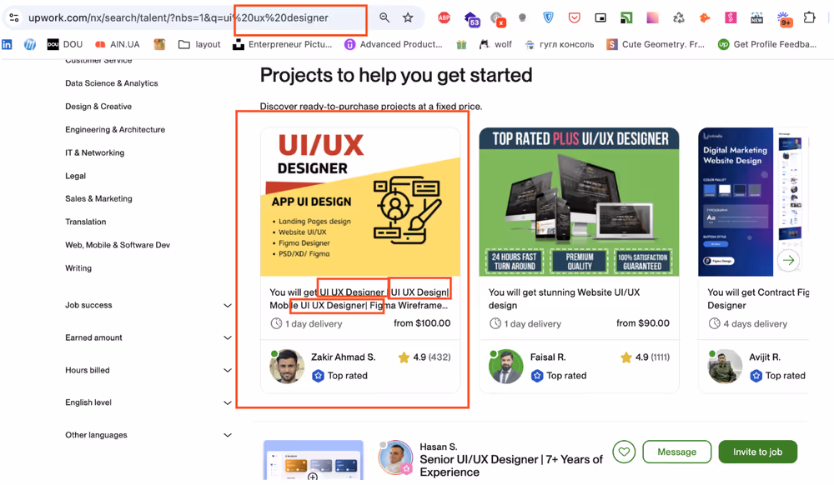Select the Legal category
Image resolution: width=834 pixels, height=485 pixels.
point(76,176)
